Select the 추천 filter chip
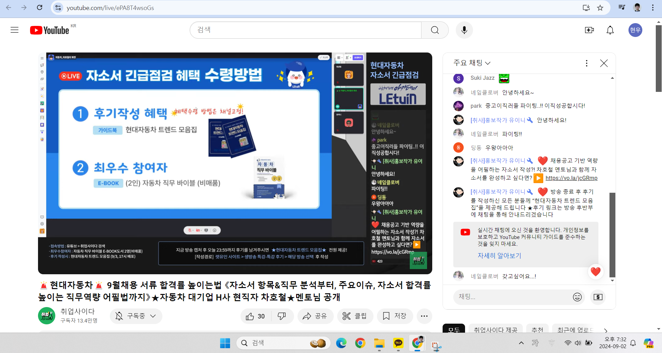 tap(537, 330)
